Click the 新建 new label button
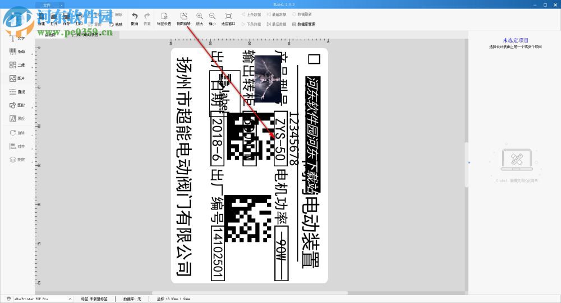Screen dimensions: 561x303 point(41,19)
